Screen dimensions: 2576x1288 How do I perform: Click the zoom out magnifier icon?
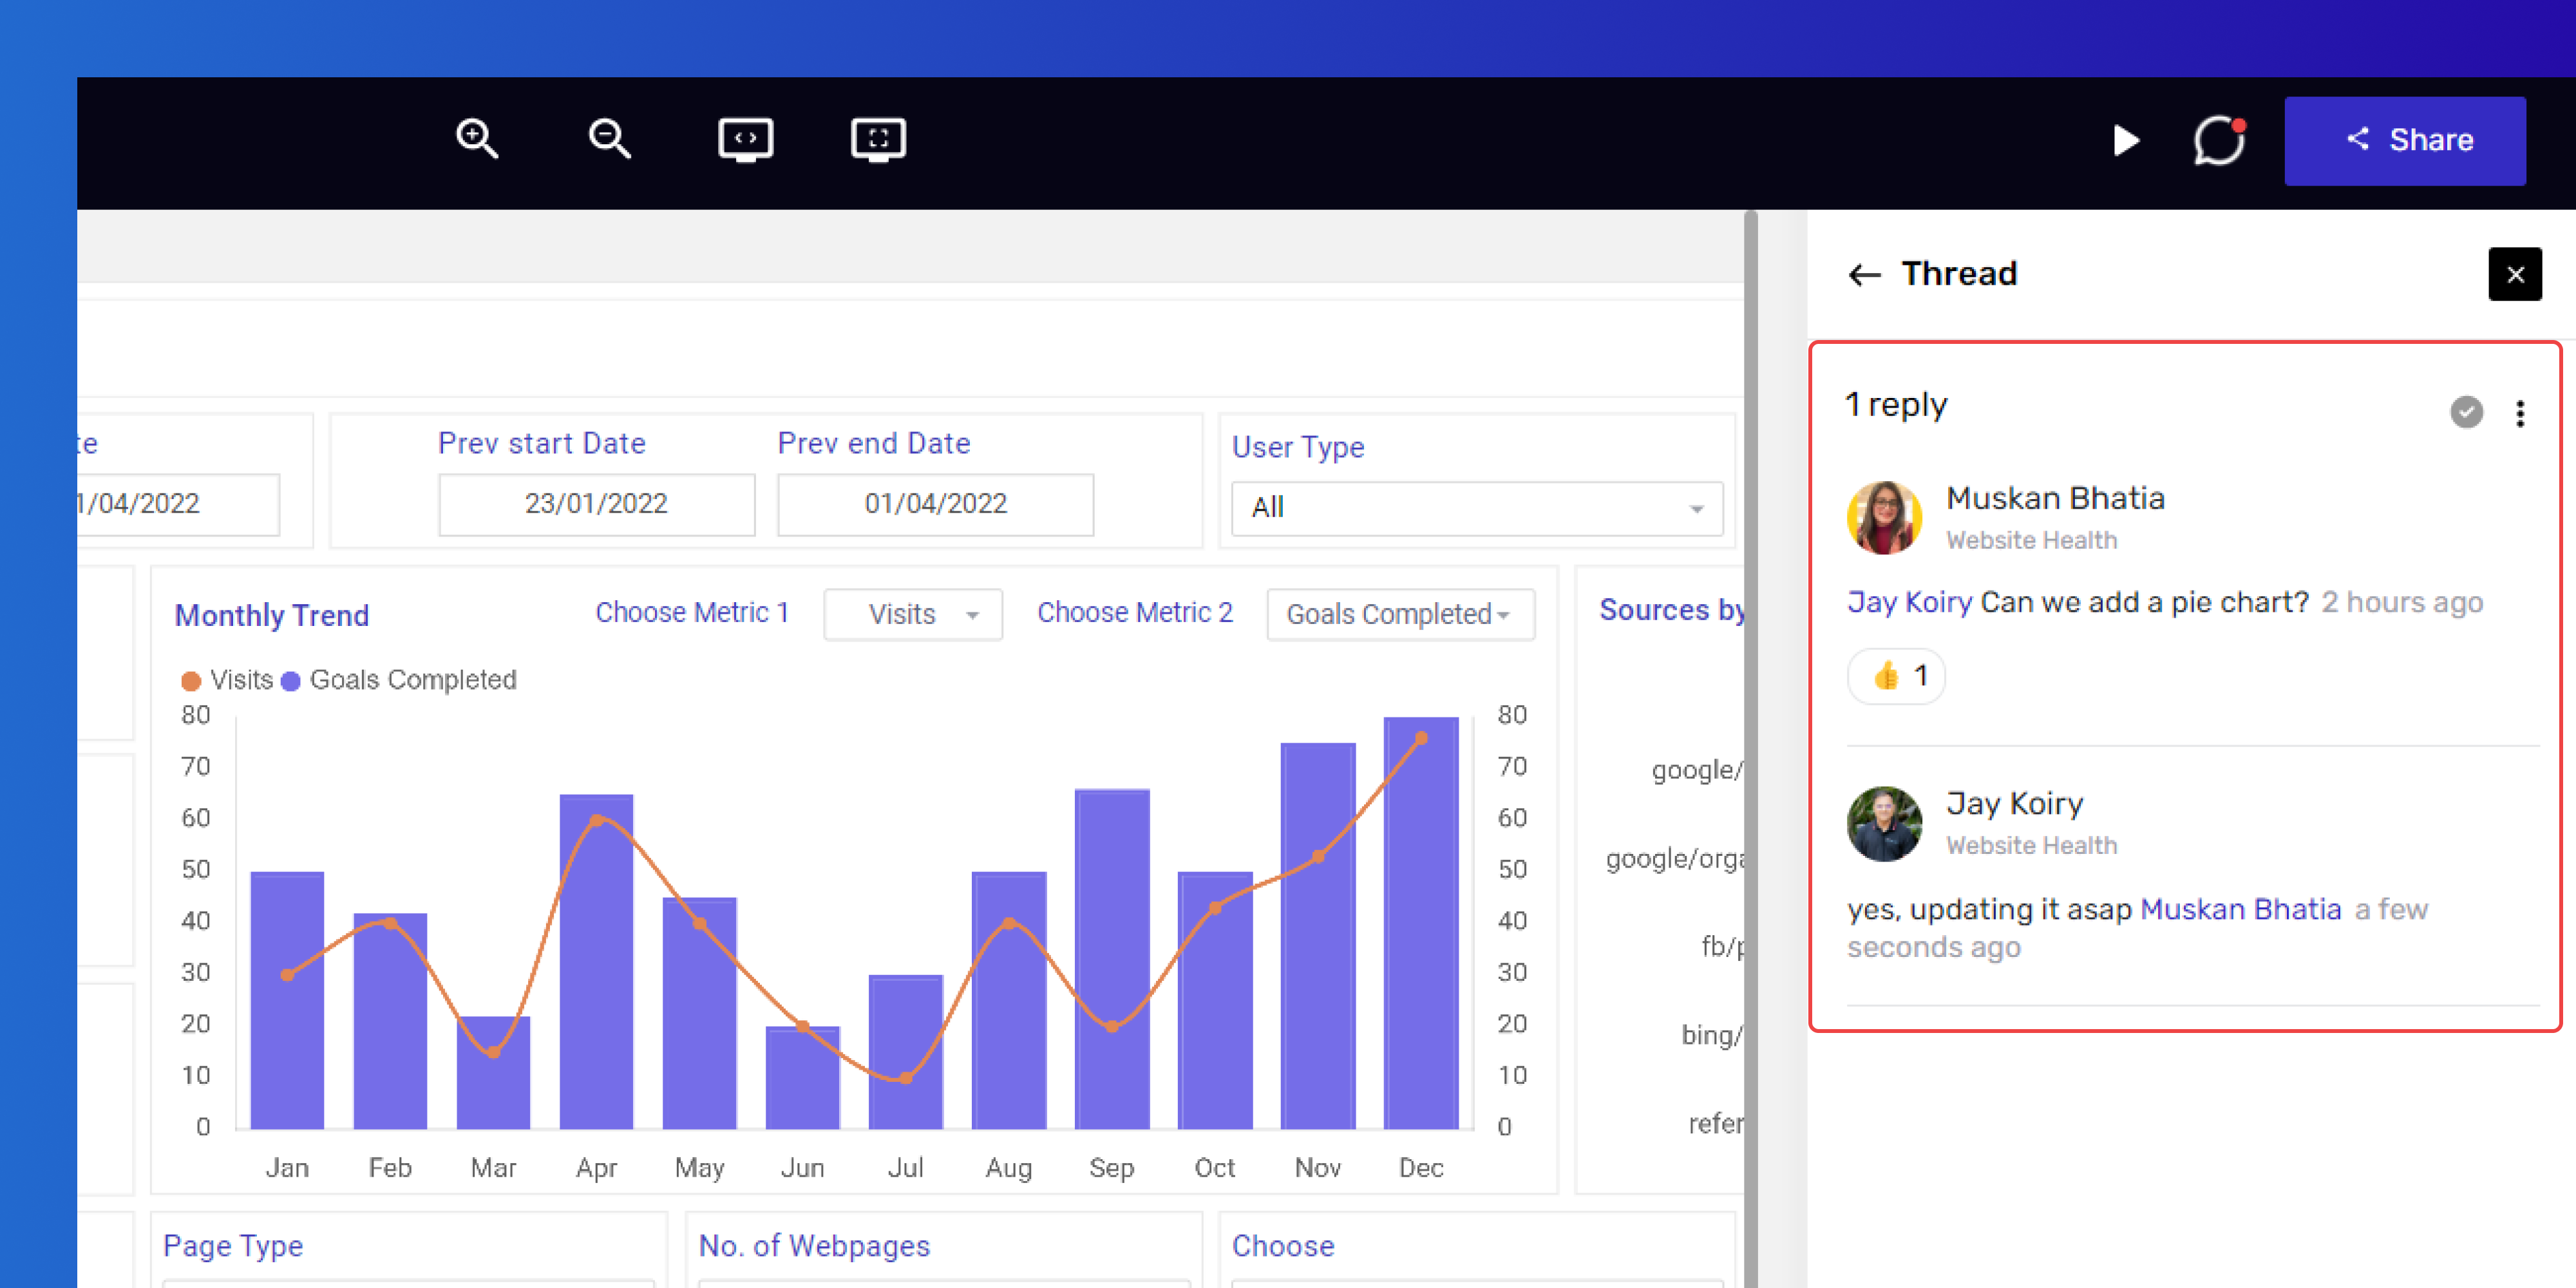click(x=608, y=139)
